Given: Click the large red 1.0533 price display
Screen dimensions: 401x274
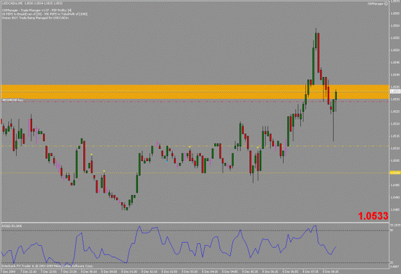Looking at the screenshot, I should [373, 216].
